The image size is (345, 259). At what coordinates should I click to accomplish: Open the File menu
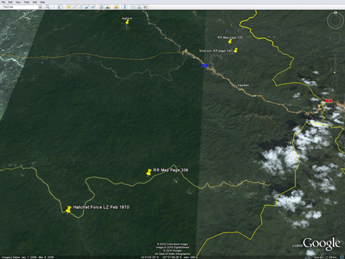[x=3, y=2]
